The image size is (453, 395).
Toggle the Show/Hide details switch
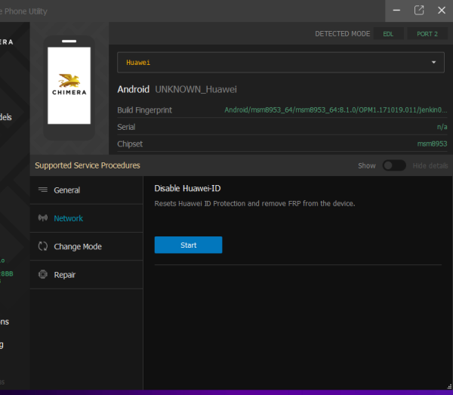[x=394, y=165]
